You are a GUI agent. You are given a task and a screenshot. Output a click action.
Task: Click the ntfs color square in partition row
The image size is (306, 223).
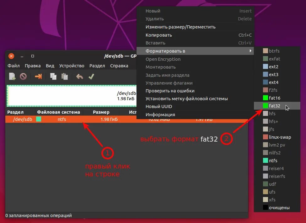click(39, 119)
